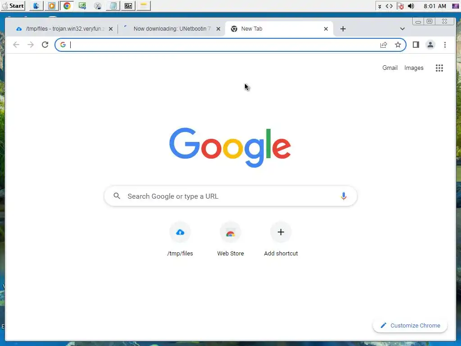Open the profile avatar menu
461x346 pixels.
pyautogui.click(x=430, y=45)
